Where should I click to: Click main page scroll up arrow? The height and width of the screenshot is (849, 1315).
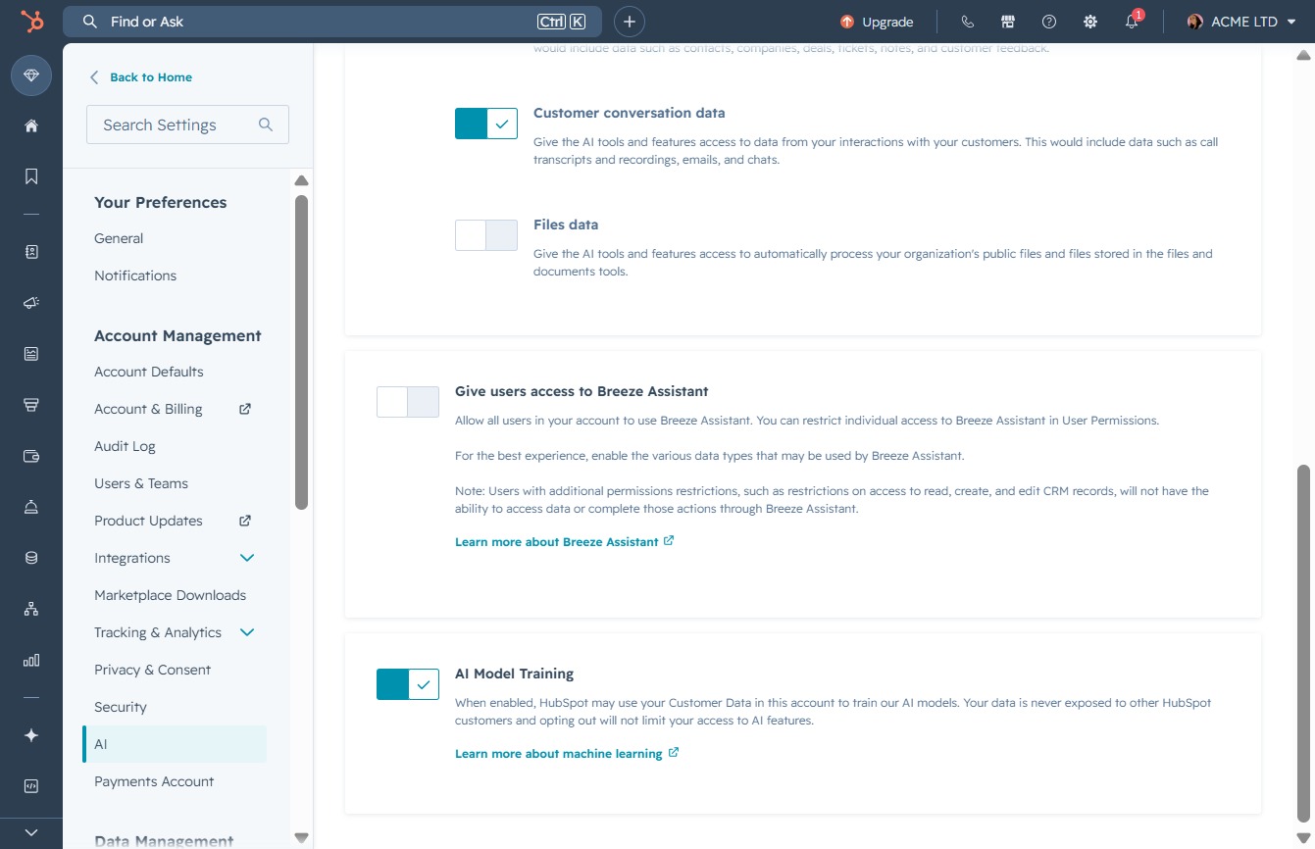[1303, 55]
